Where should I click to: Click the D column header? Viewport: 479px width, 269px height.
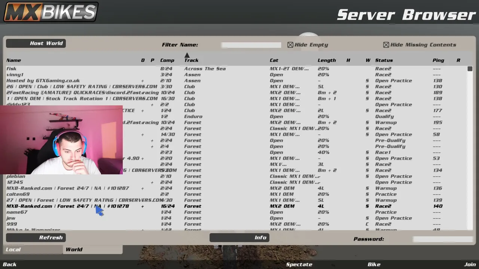coord(143,60)
